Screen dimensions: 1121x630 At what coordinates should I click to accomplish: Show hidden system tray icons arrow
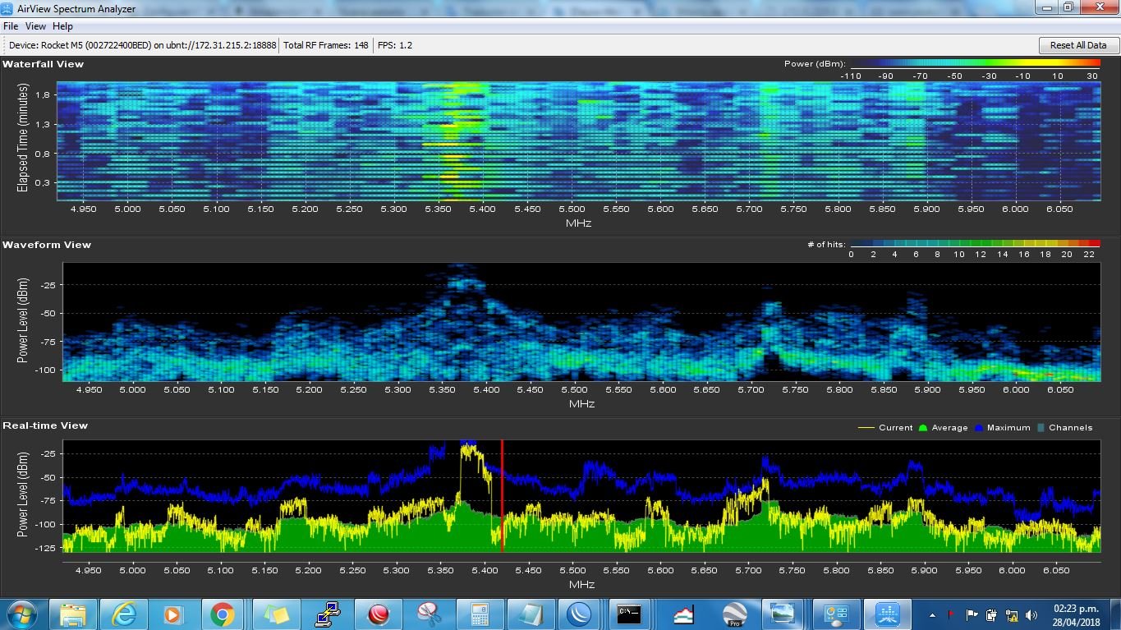tap(932, 614)
